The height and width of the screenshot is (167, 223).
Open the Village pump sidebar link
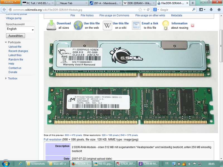tap(14, 18)
